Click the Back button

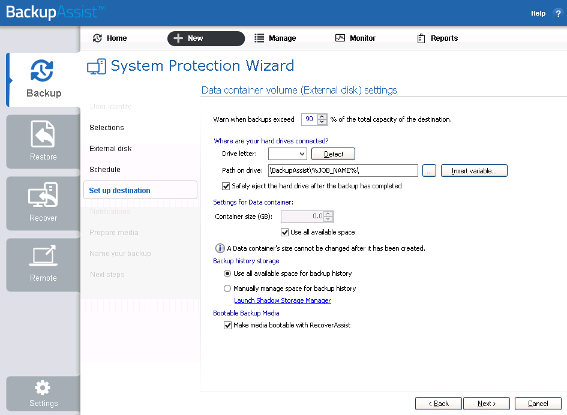(438, 404)
